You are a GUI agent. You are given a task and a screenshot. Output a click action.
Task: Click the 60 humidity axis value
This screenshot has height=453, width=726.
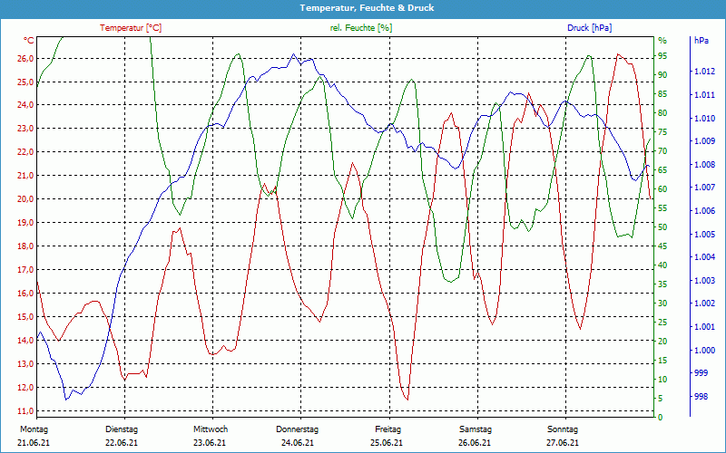point(662,189)
